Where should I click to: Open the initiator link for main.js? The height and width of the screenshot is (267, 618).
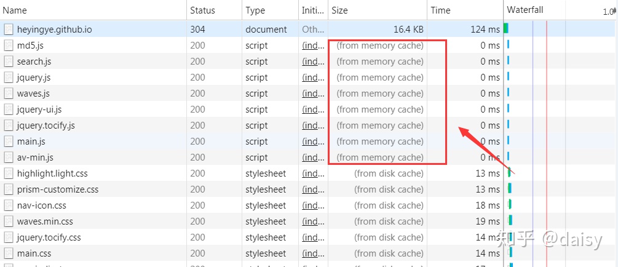312,141
